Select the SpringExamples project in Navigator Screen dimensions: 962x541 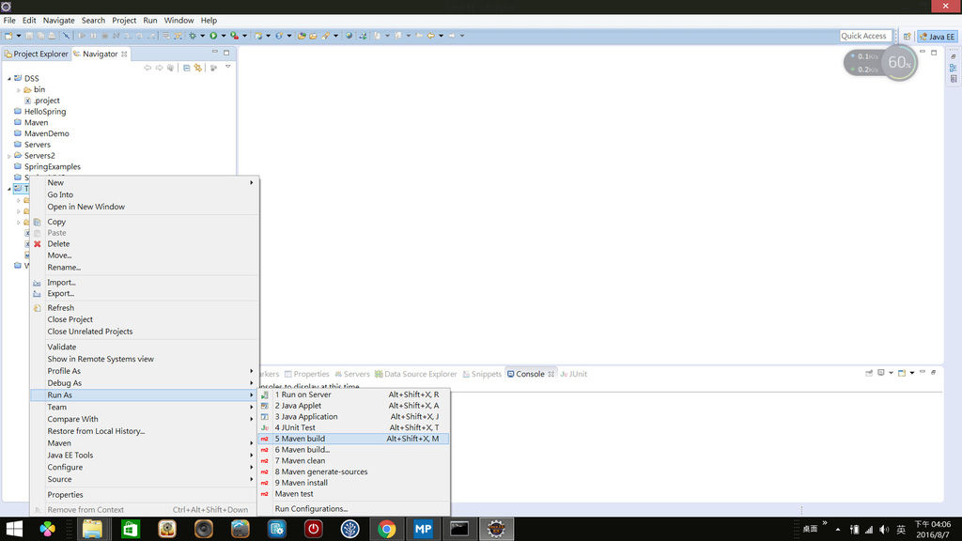coord(53,167)
